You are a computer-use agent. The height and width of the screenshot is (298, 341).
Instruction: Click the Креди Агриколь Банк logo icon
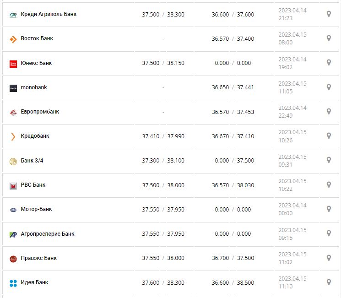pos(13,15)
